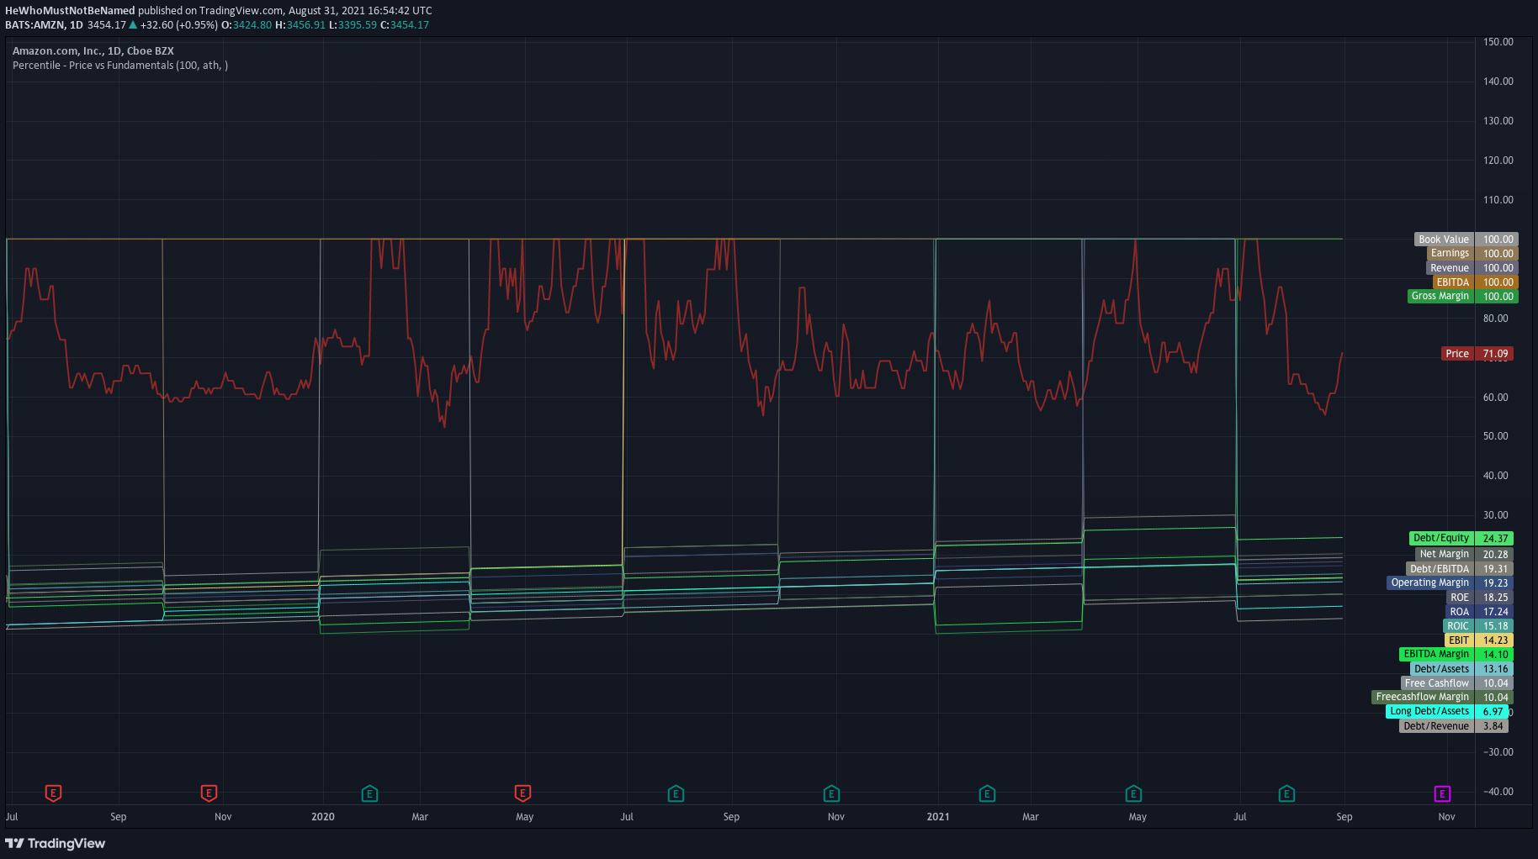The image size is (1538, 859).
Task: Select the EBITDA Margin series label
Action: [x=1436, y=654]
